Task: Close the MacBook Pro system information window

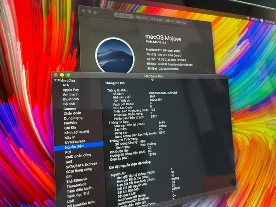Action: click(56, 75)
